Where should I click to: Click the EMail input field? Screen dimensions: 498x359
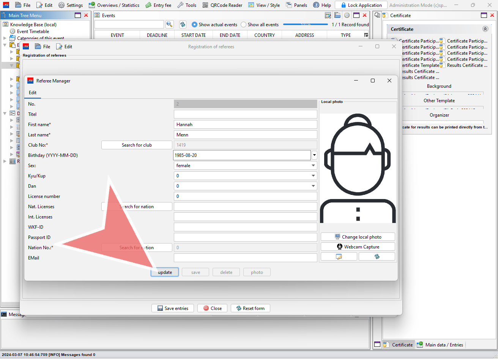click(245, 258)
